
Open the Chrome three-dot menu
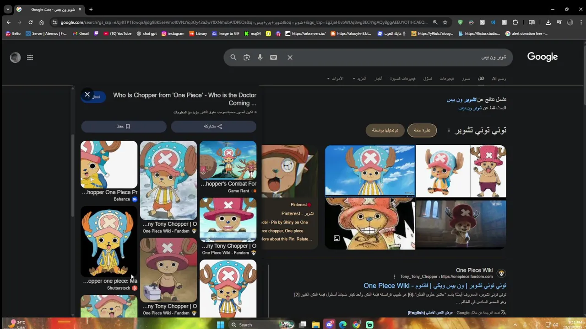tap(581, 22)
